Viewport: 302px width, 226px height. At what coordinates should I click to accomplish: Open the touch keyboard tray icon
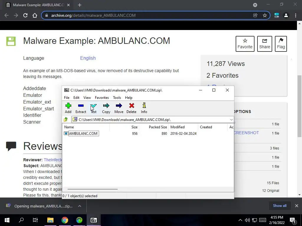click(262, 220)
